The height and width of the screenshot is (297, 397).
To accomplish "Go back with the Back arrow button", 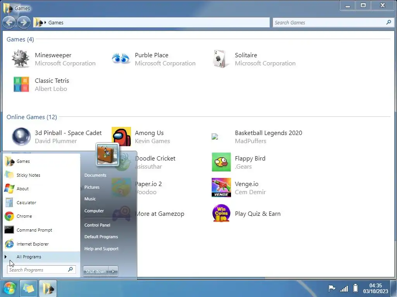I will point(9,22).
